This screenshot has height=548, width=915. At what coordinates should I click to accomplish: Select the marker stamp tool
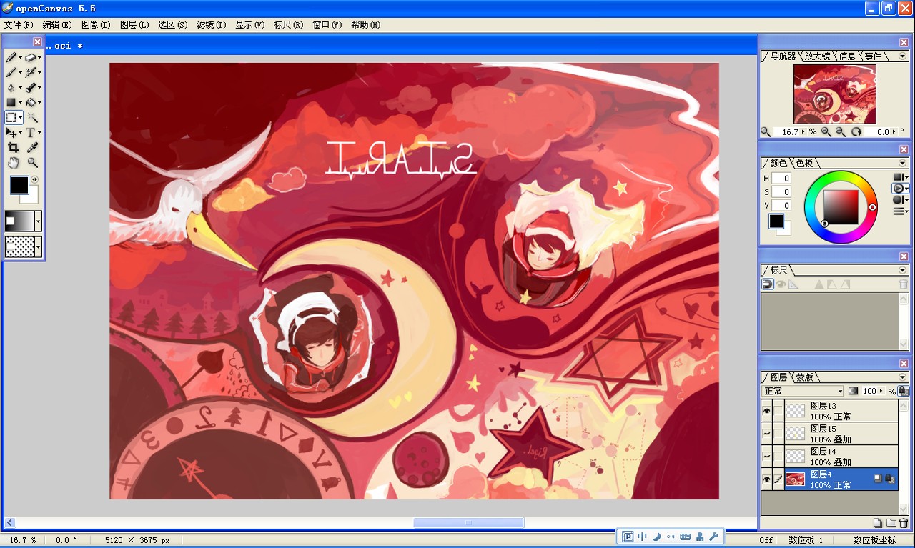coord(31,87)
